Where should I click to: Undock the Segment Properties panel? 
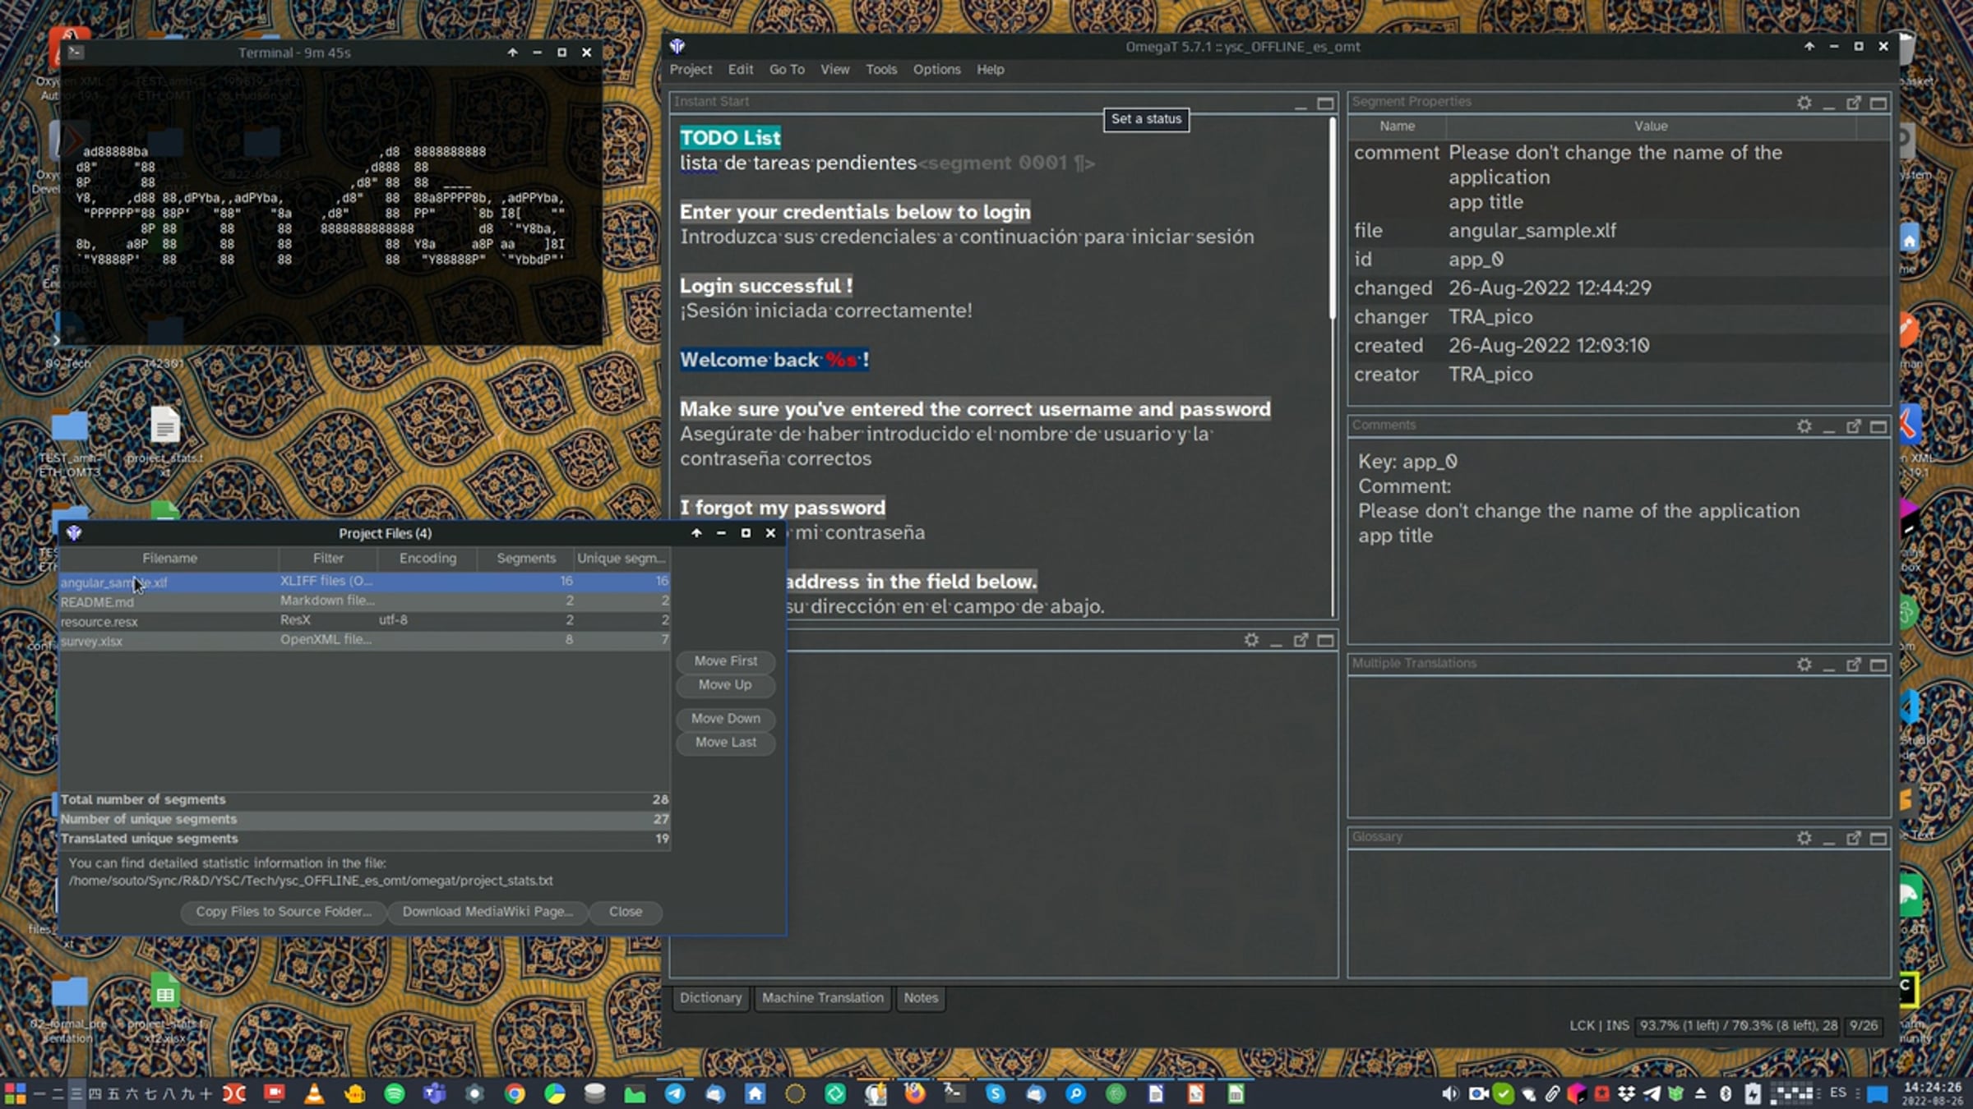[x=1853, y=103]
